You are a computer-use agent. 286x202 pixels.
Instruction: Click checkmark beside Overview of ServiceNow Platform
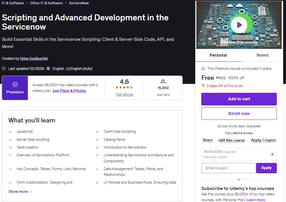pyautogui.click(x=10, y=155)
